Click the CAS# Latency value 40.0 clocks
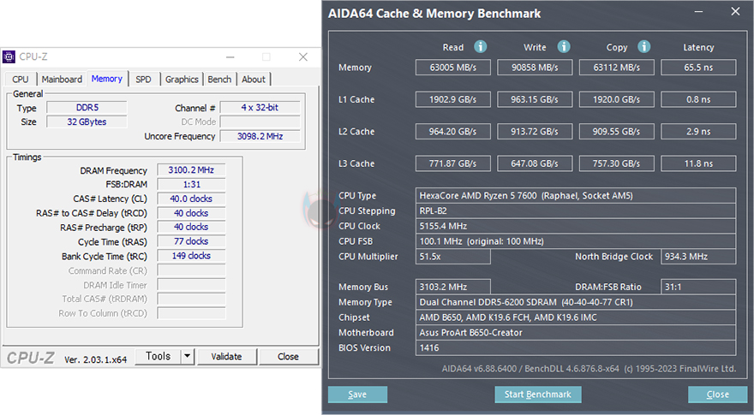 tap(191, 199)
